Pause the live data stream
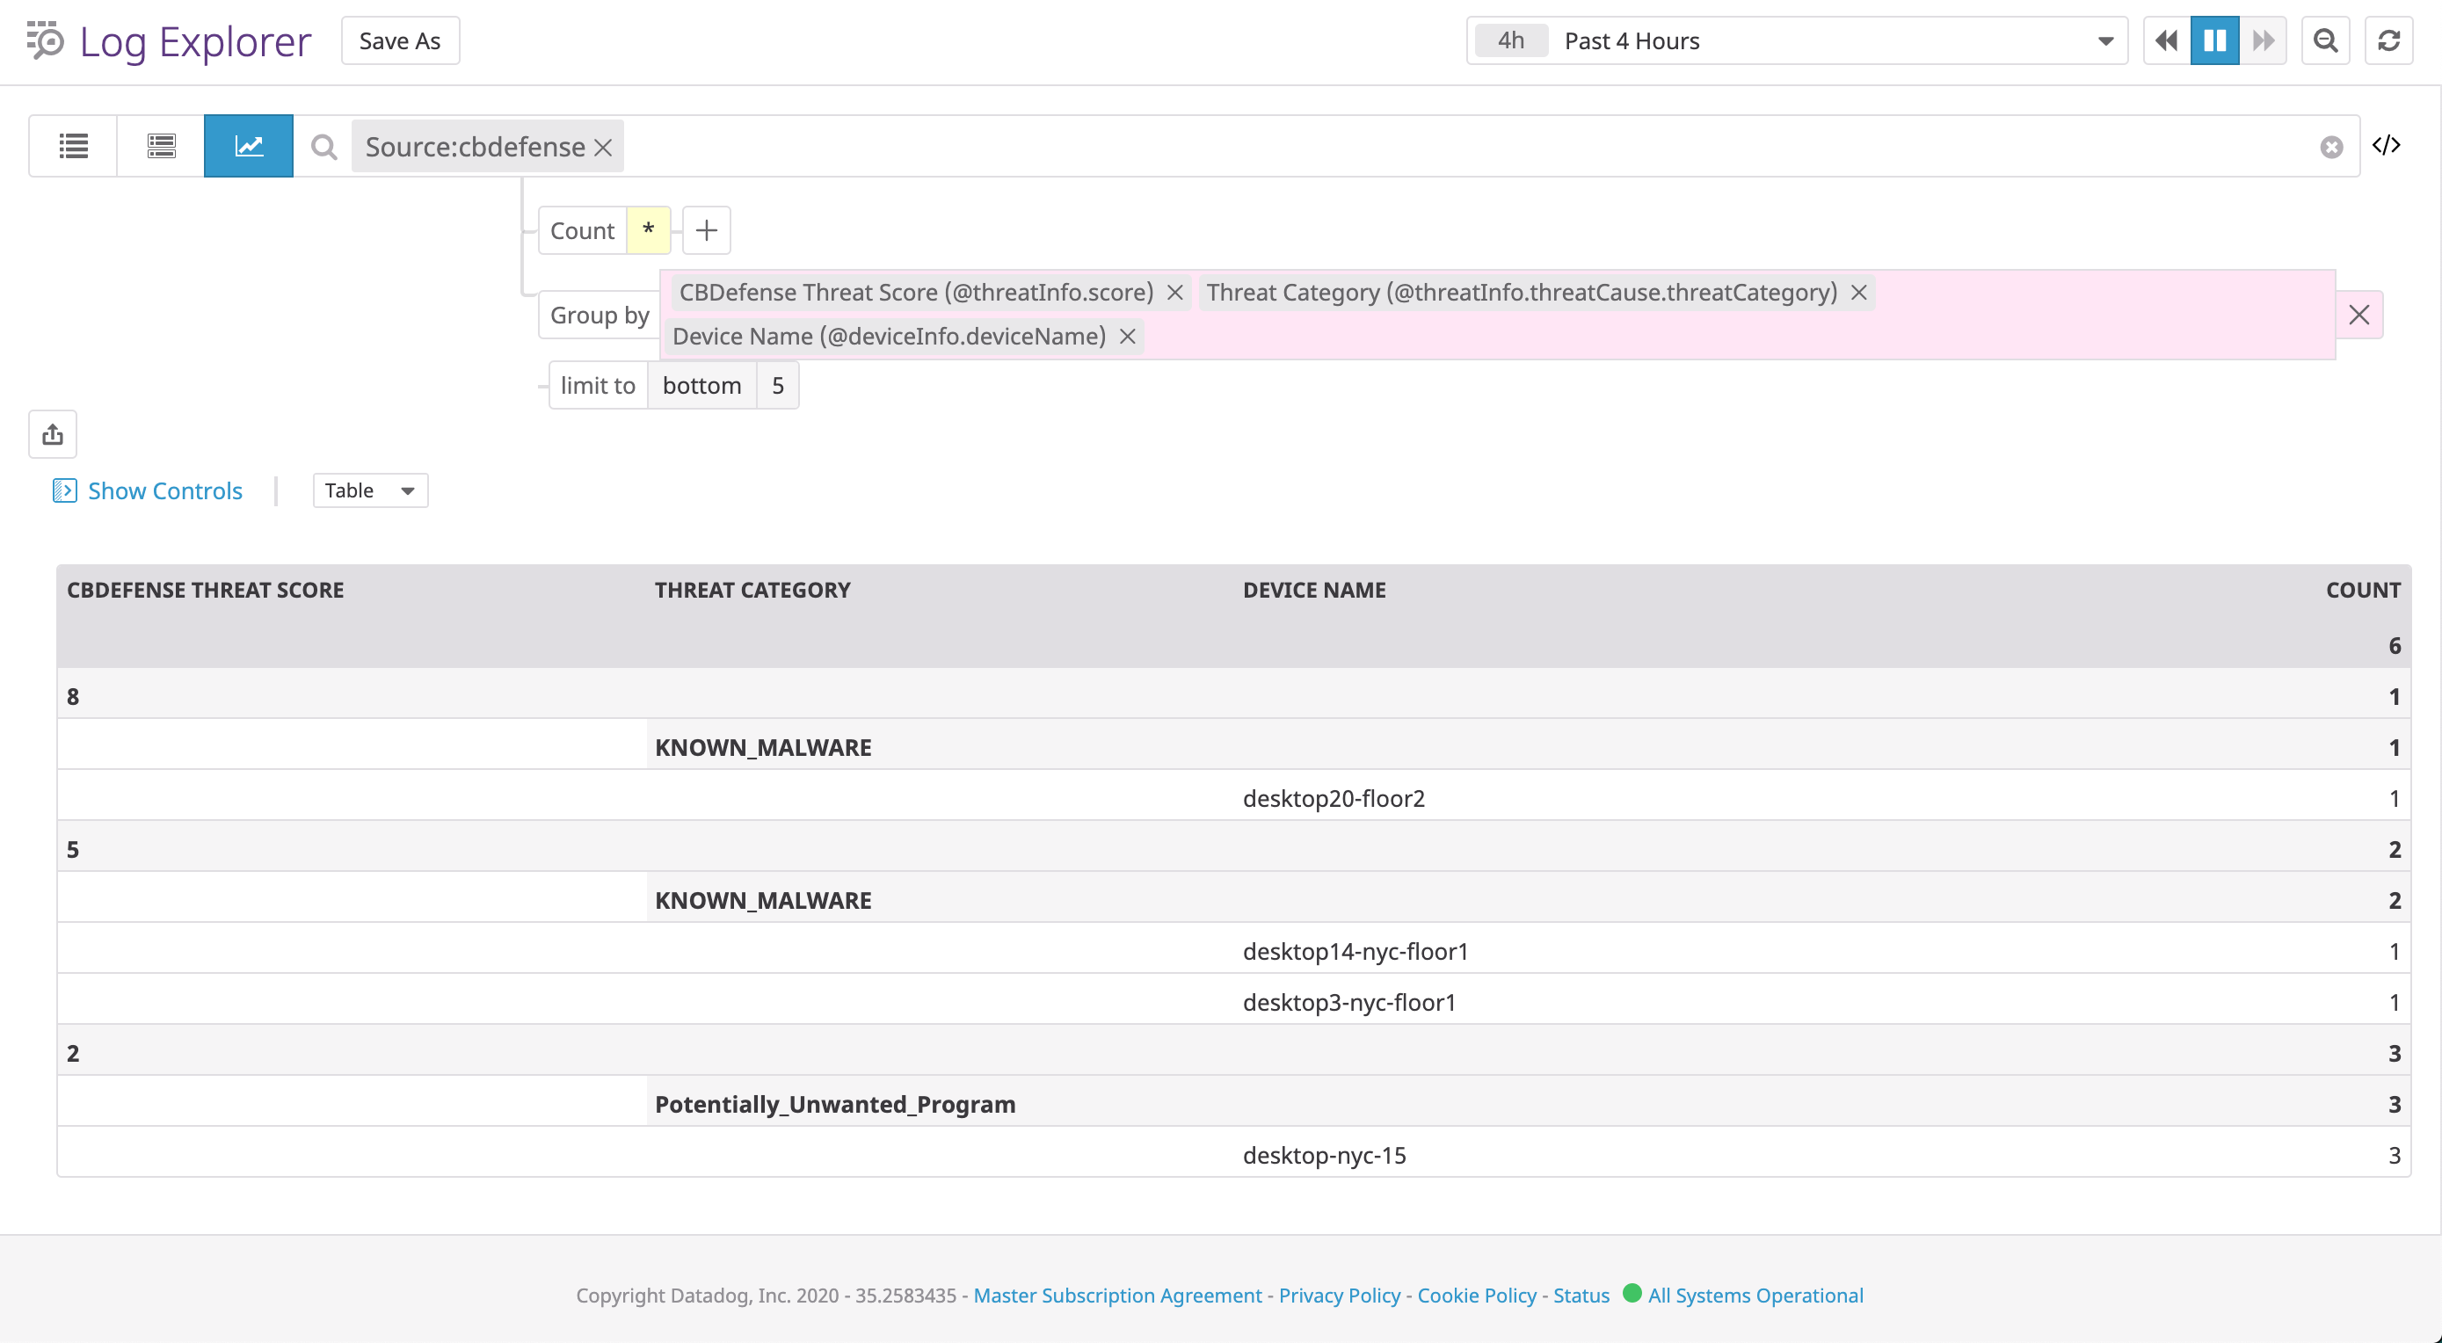Image resolution: width=2442 pixels, height=1343 pixels. pos(2214,40)
